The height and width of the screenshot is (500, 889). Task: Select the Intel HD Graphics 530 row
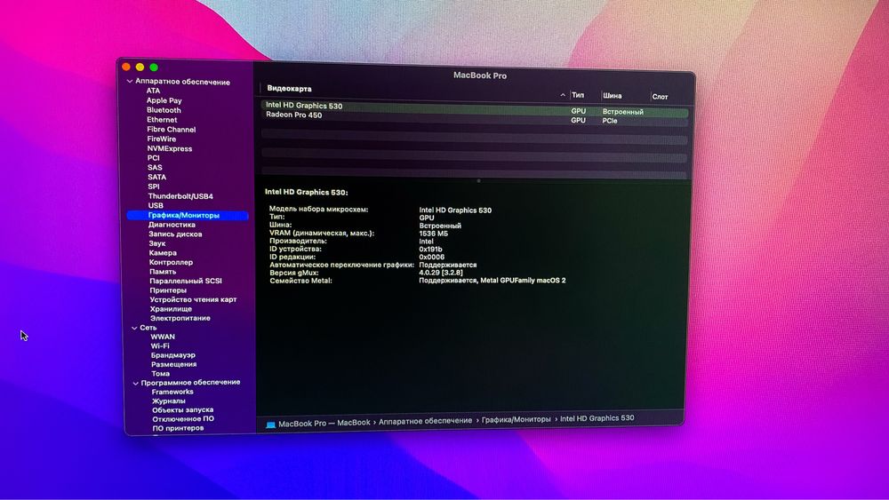pyautogui.click(x=475, y=108)
